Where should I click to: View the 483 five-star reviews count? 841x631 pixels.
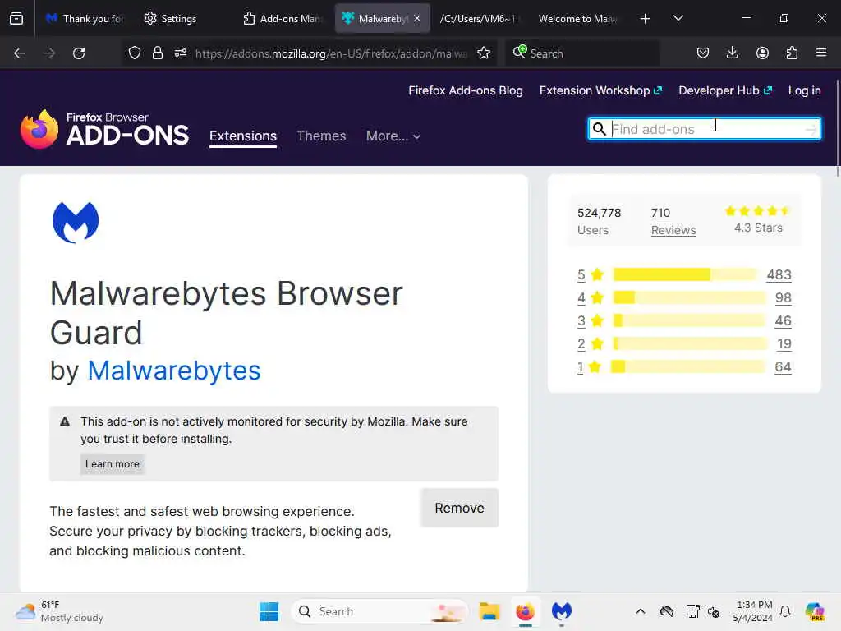coord(779,274)
